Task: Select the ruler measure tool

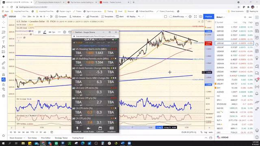Action: tap(4, 63)
